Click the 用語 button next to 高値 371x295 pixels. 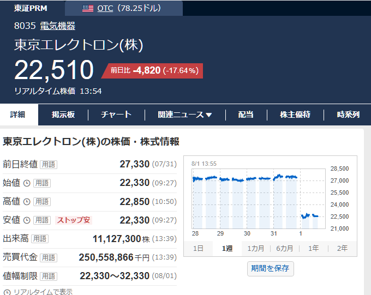pyautogui.click(x=42, y=202)
